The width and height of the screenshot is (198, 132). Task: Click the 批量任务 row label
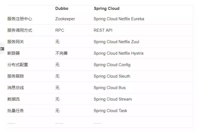click(16, 111)
